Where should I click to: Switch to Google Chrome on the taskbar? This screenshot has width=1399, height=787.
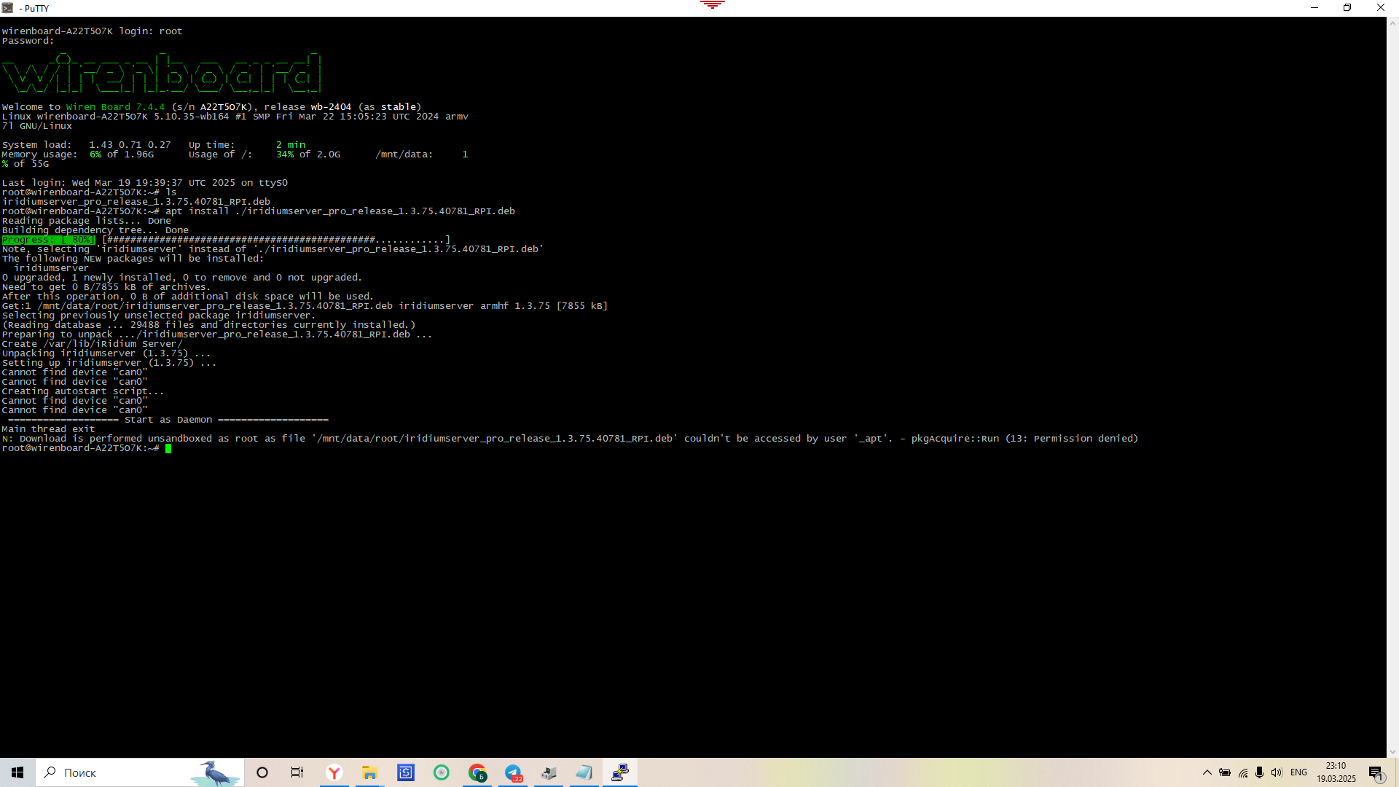[x=477, y=772]
